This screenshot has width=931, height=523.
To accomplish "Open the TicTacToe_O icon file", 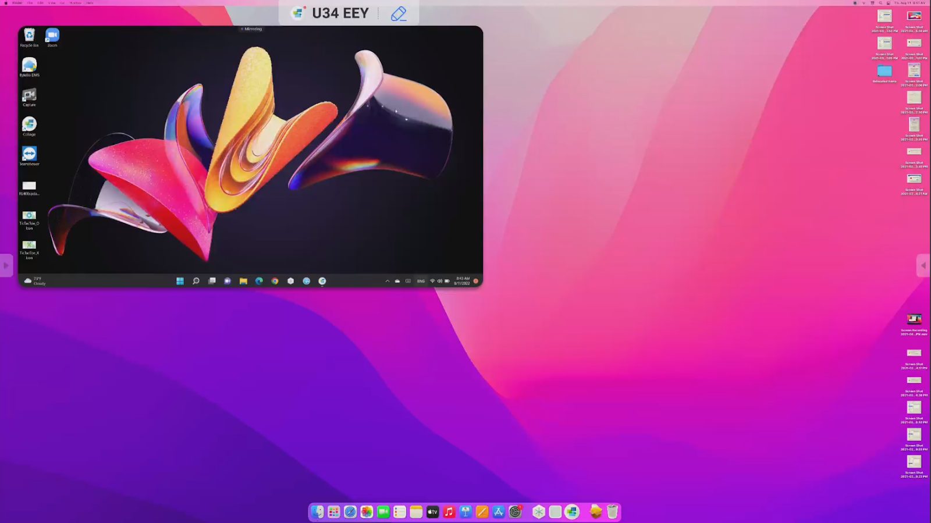I will tap(29, 220).
